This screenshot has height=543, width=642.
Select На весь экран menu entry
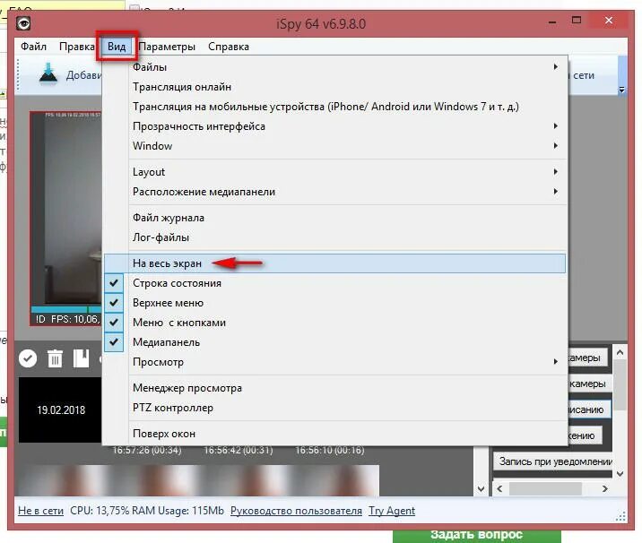pyautogui.click(x=335, y=263)
